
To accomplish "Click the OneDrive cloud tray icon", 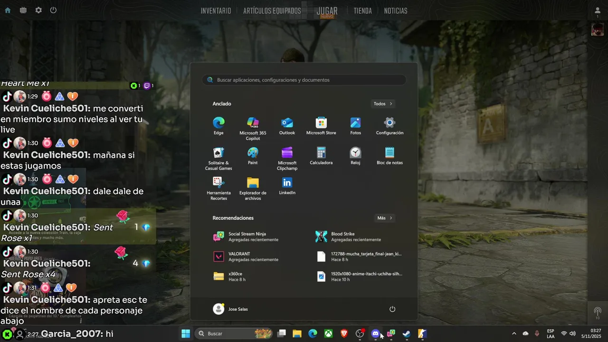I will pyautogui.click(x=525, y=333).
